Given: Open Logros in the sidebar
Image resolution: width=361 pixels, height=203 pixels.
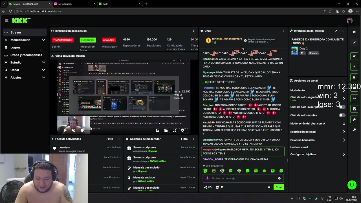Looking at the screenshot, I should (25, 47).
